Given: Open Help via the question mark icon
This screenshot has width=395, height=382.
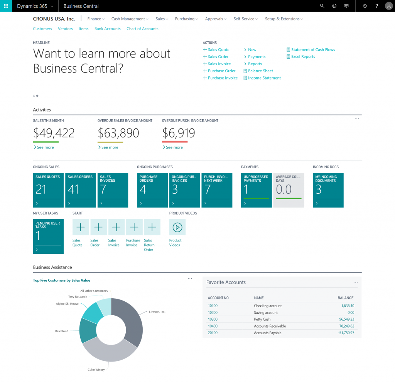Looking at the screenshot, I should (x=377, y=6).
